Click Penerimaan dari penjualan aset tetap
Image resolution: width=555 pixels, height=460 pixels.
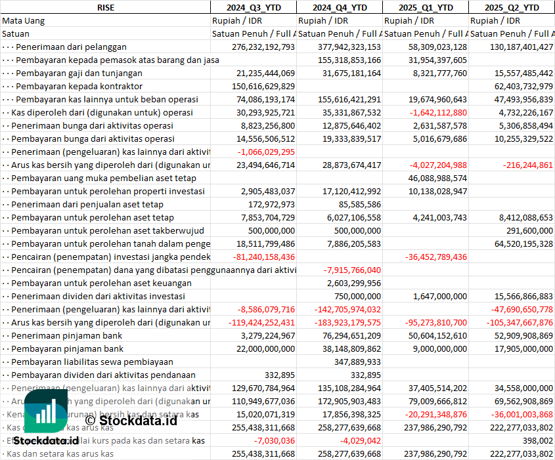click(x=87, y=204)
